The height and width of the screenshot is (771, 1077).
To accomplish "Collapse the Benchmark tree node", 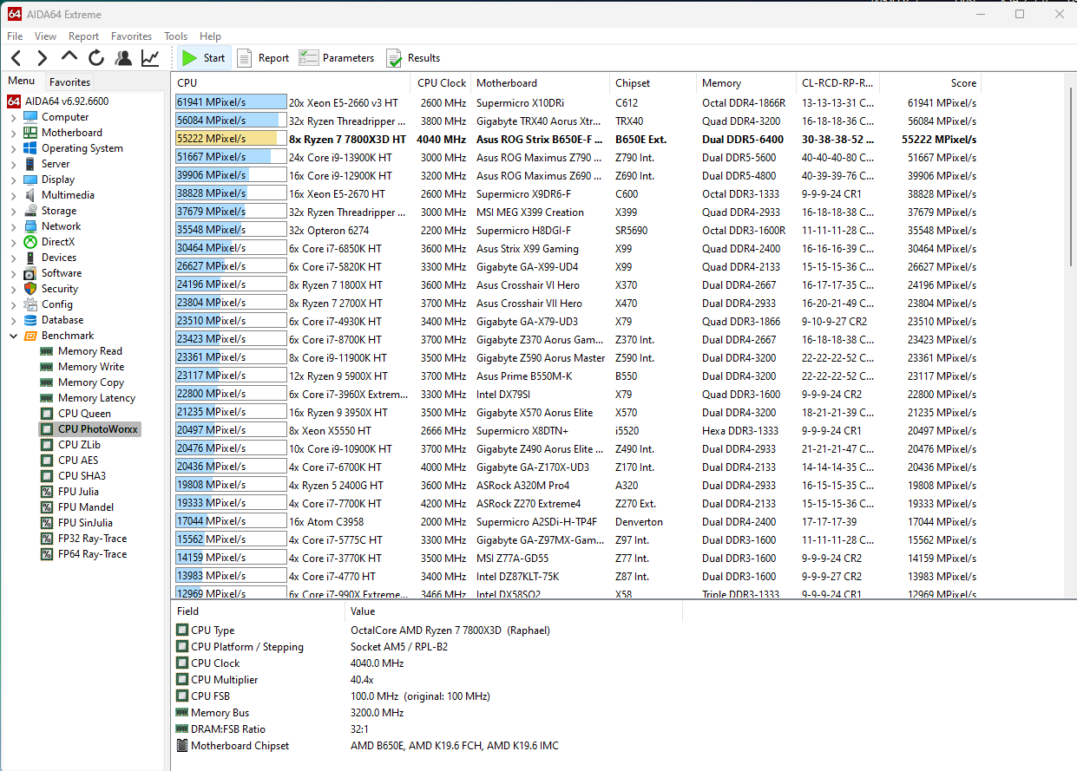I will [x=13, y=336].
